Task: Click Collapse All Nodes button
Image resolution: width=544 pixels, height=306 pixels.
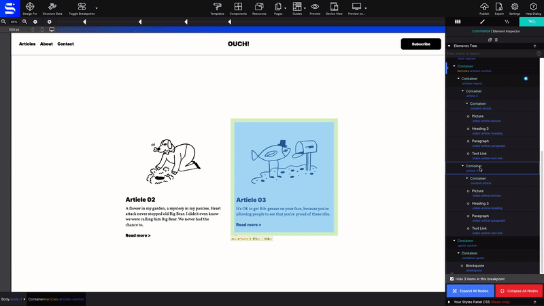Action: (519, 291)
